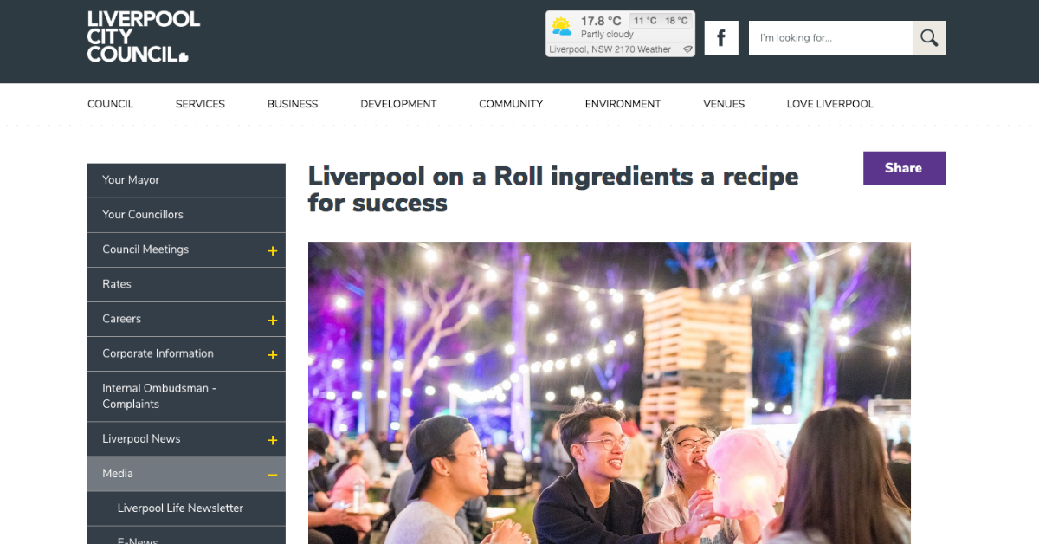Click the Liverpool NSW 2170 Weather link
This screenshot has width=1039, height=544.
610,49
